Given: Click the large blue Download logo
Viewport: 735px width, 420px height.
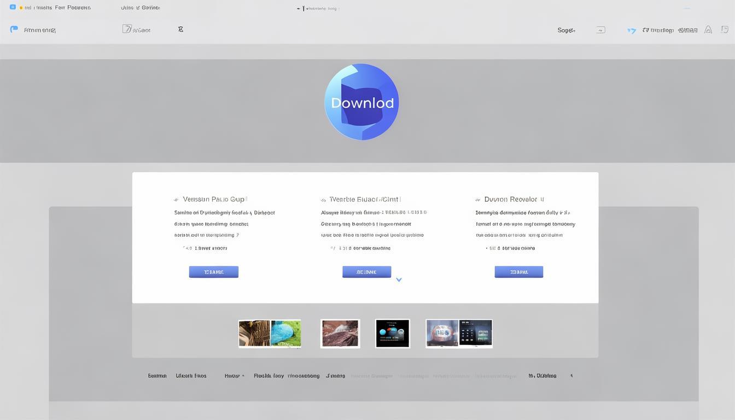Looking at the screenshot, I should (x=361, y=102).
